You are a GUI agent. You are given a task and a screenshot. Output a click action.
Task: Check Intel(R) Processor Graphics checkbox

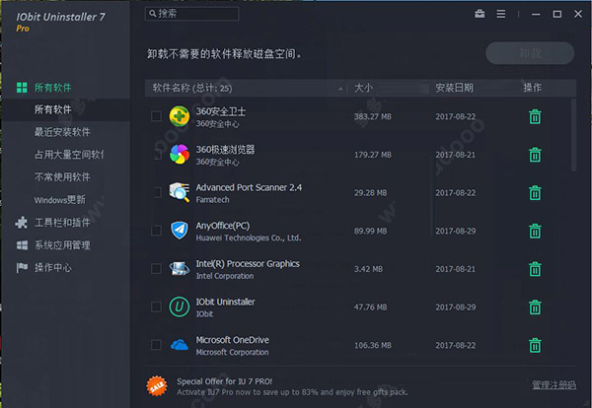coord(156,268)
